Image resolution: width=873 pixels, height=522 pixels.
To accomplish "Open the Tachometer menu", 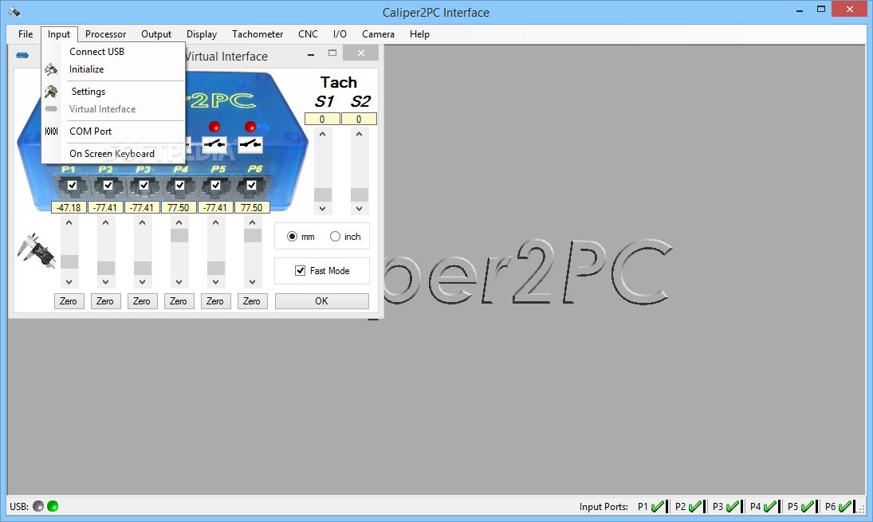I will (x=258, y=34).
